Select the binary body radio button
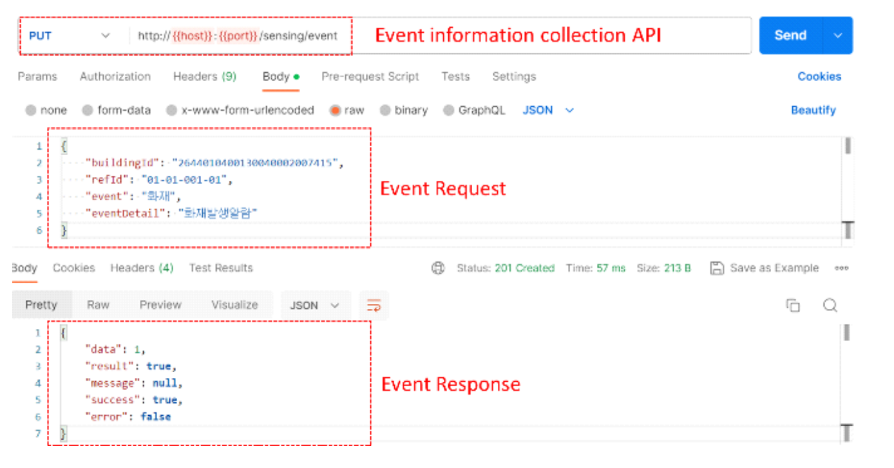 (x=385, y=111)
